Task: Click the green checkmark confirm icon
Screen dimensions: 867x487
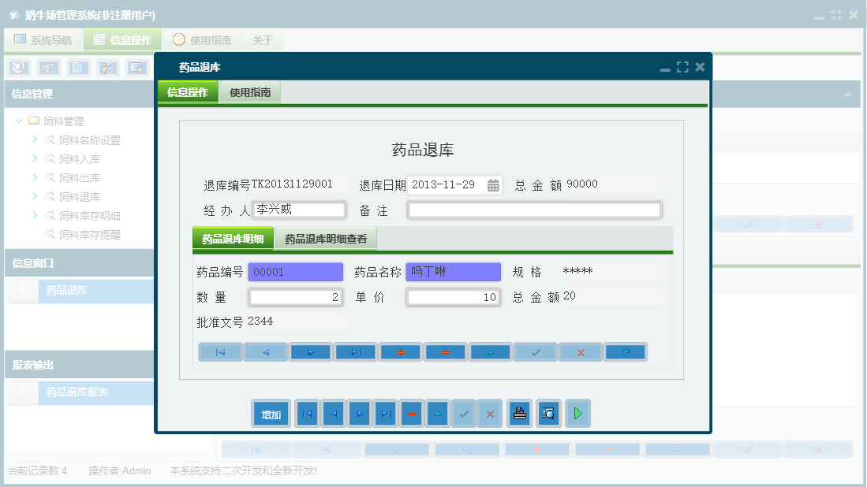Action: tap(535, 351)
